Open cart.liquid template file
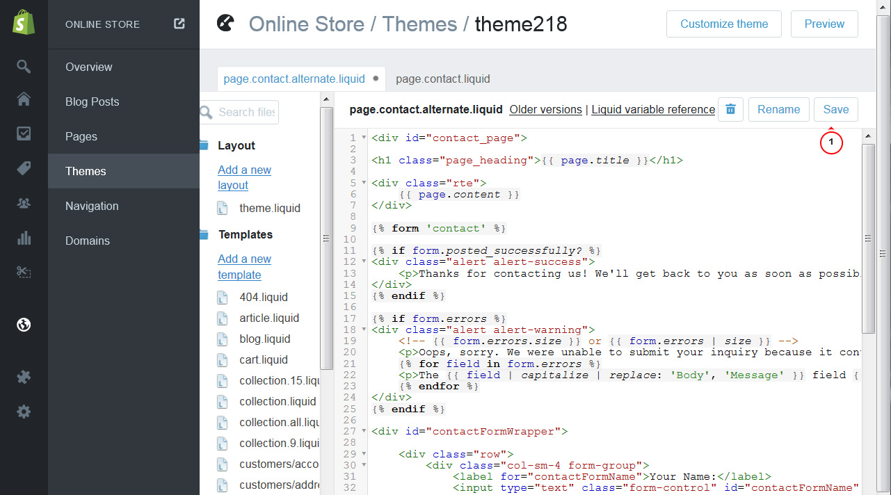 (264, 359)
